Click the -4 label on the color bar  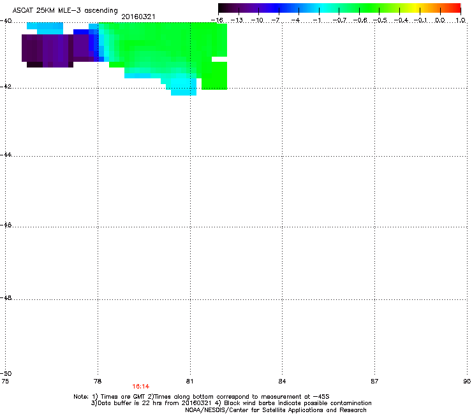coord(297,20)
